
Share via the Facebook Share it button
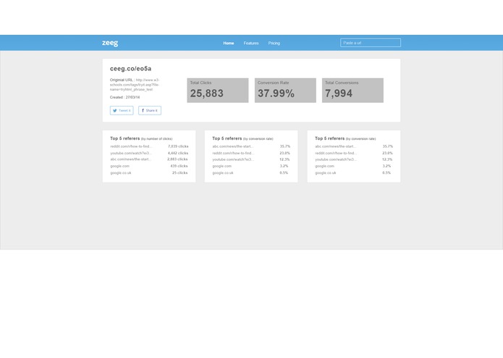click(150, 110)
